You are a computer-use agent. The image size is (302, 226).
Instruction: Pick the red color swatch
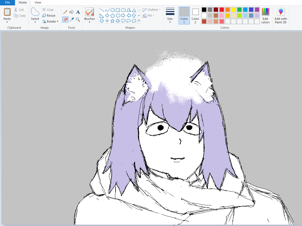pos(222,10)
